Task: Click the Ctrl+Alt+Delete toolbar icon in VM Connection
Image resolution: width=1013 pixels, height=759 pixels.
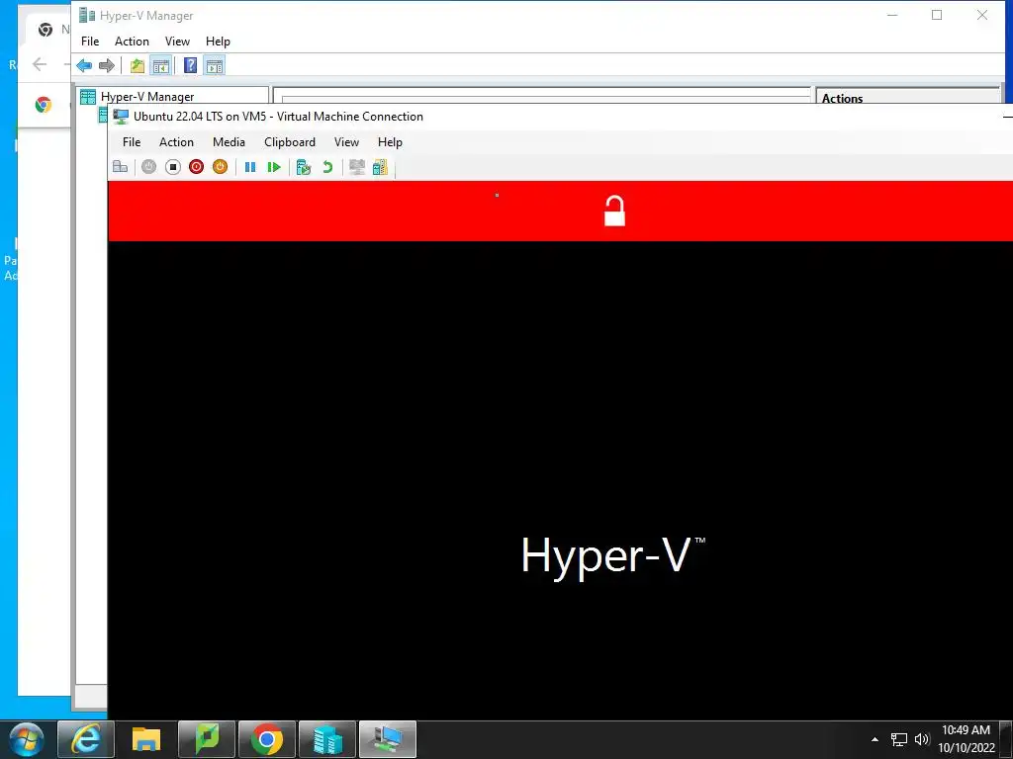Action: (x=120, y=167)
